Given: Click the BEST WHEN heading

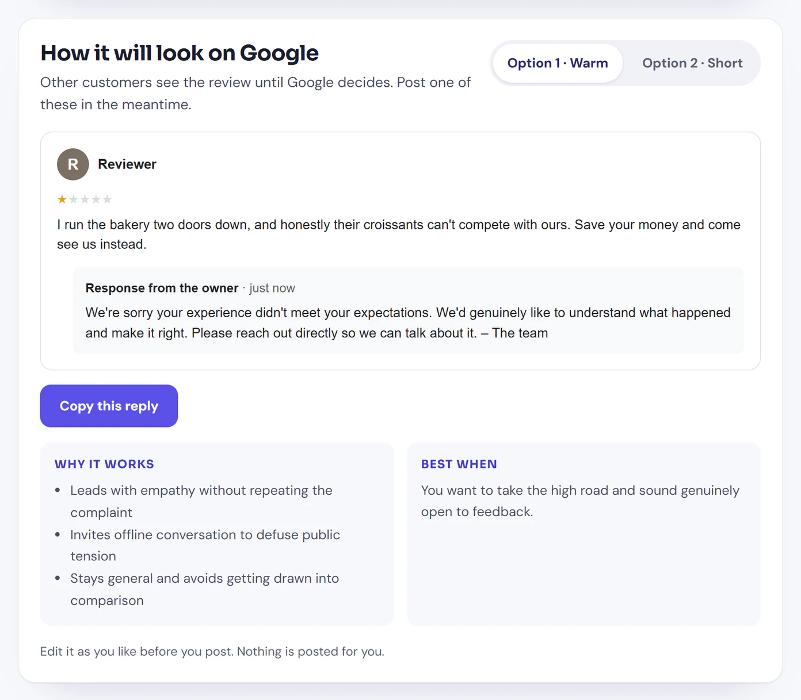Looking at the screenshot, I should pos(459,464).
